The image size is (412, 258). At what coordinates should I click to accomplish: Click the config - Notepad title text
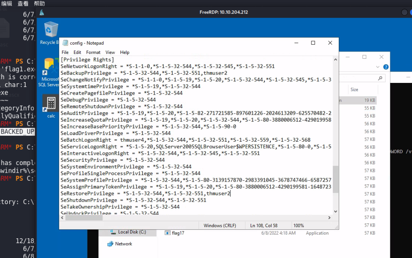pyautogui.click(x=87, y=43)
